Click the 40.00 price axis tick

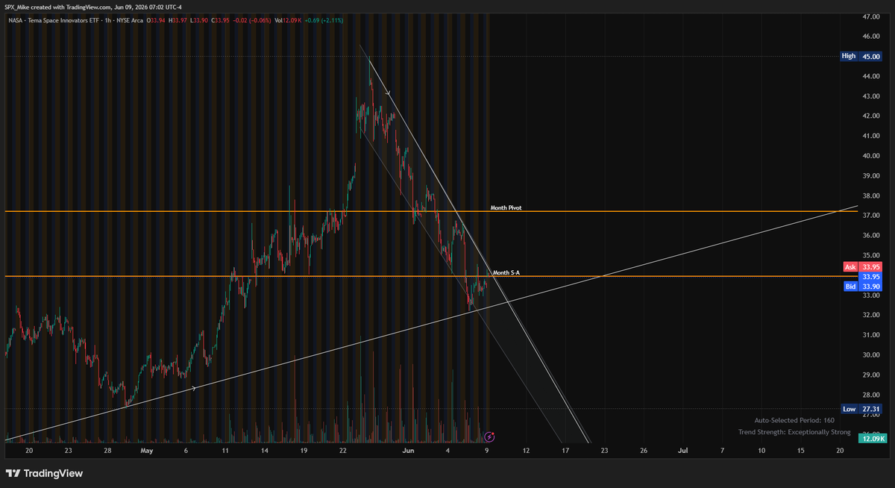871,156
